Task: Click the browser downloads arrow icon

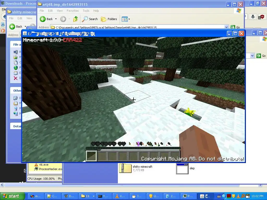Action: pos(253,17)
